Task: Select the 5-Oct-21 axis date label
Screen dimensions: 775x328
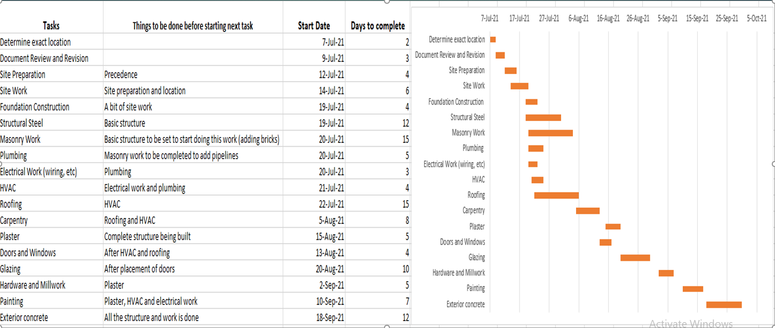Action: pyautogui.click(x=756, y=18)
